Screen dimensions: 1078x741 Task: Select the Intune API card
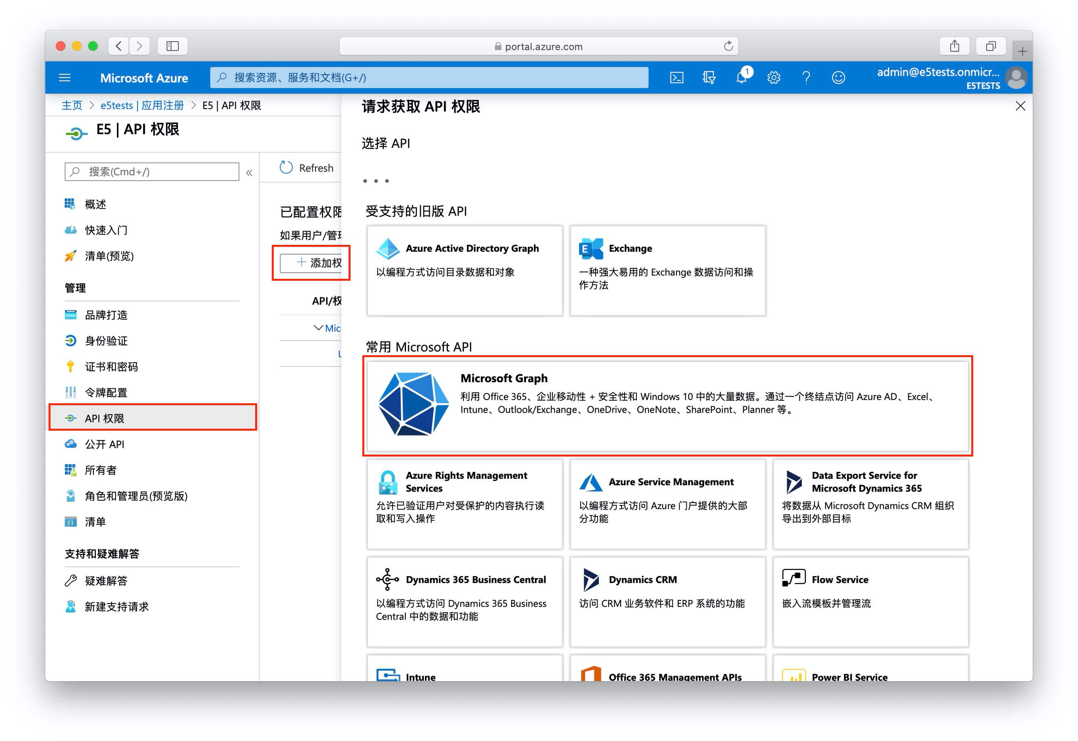tap(465, 668)
